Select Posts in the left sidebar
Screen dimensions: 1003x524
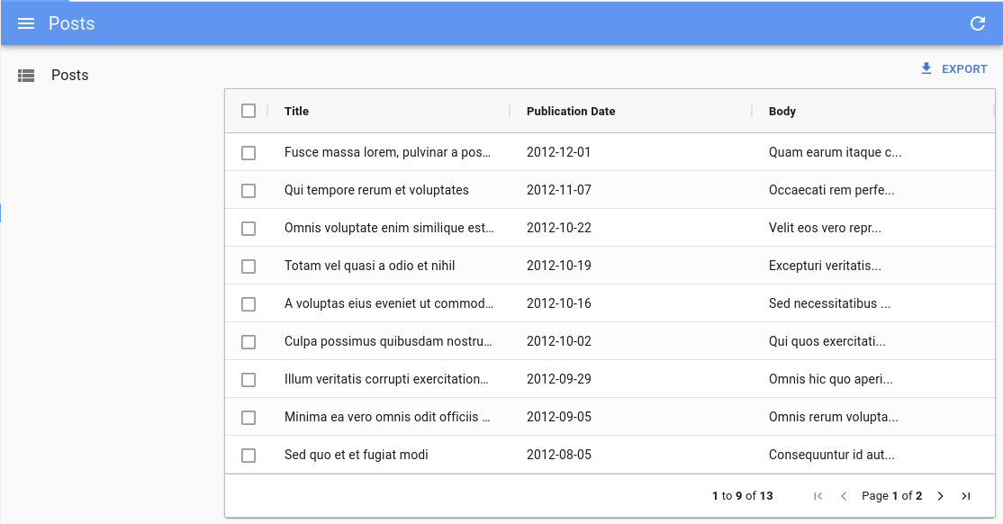[x=69, y=75]
